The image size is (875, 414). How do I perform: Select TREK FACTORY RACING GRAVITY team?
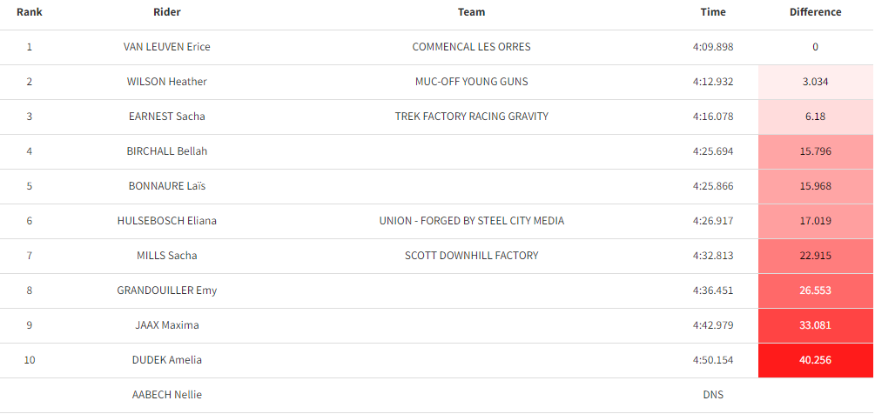point(472,116)
